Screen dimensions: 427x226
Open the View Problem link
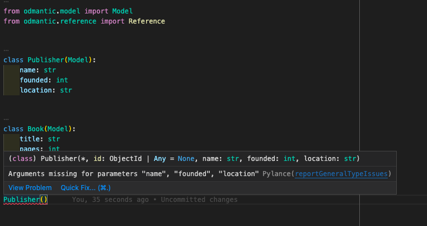pos(30,188)
